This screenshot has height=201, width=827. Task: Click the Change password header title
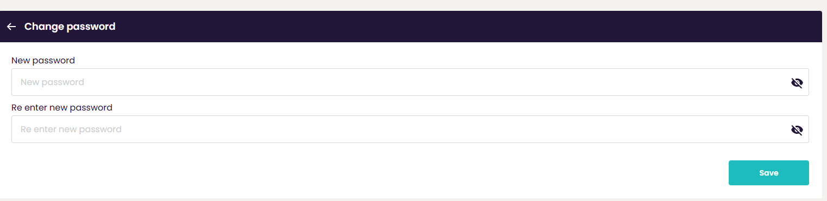70,27
